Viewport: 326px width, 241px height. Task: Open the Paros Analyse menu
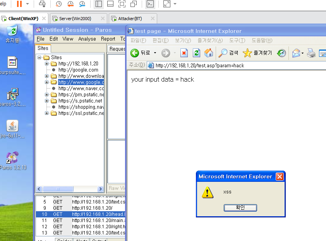[x=87, y=39]
